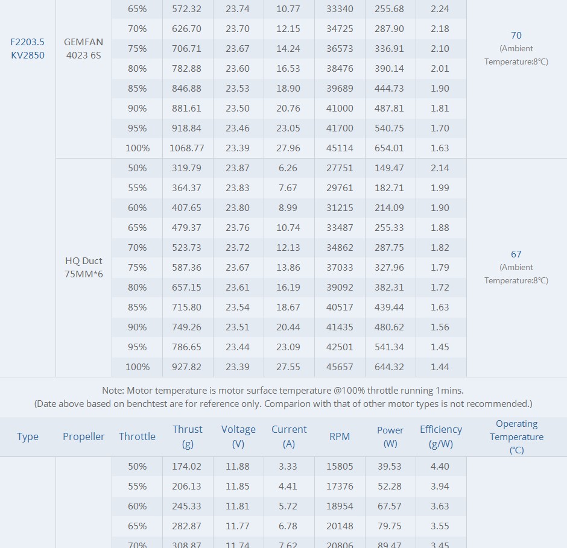Click the 45657 RPM value cell

[x=340, y=367]
